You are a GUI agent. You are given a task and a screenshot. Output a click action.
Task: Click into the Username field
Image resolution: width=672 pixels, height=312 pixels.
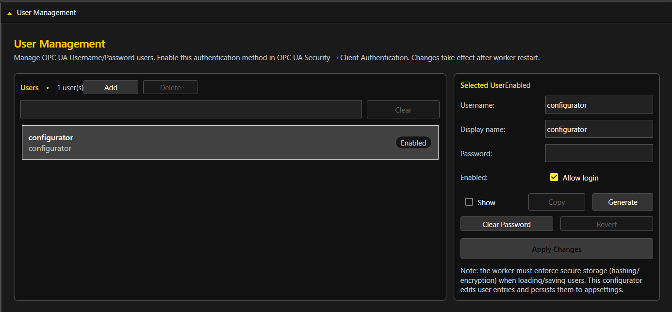(x=599, y=105)
